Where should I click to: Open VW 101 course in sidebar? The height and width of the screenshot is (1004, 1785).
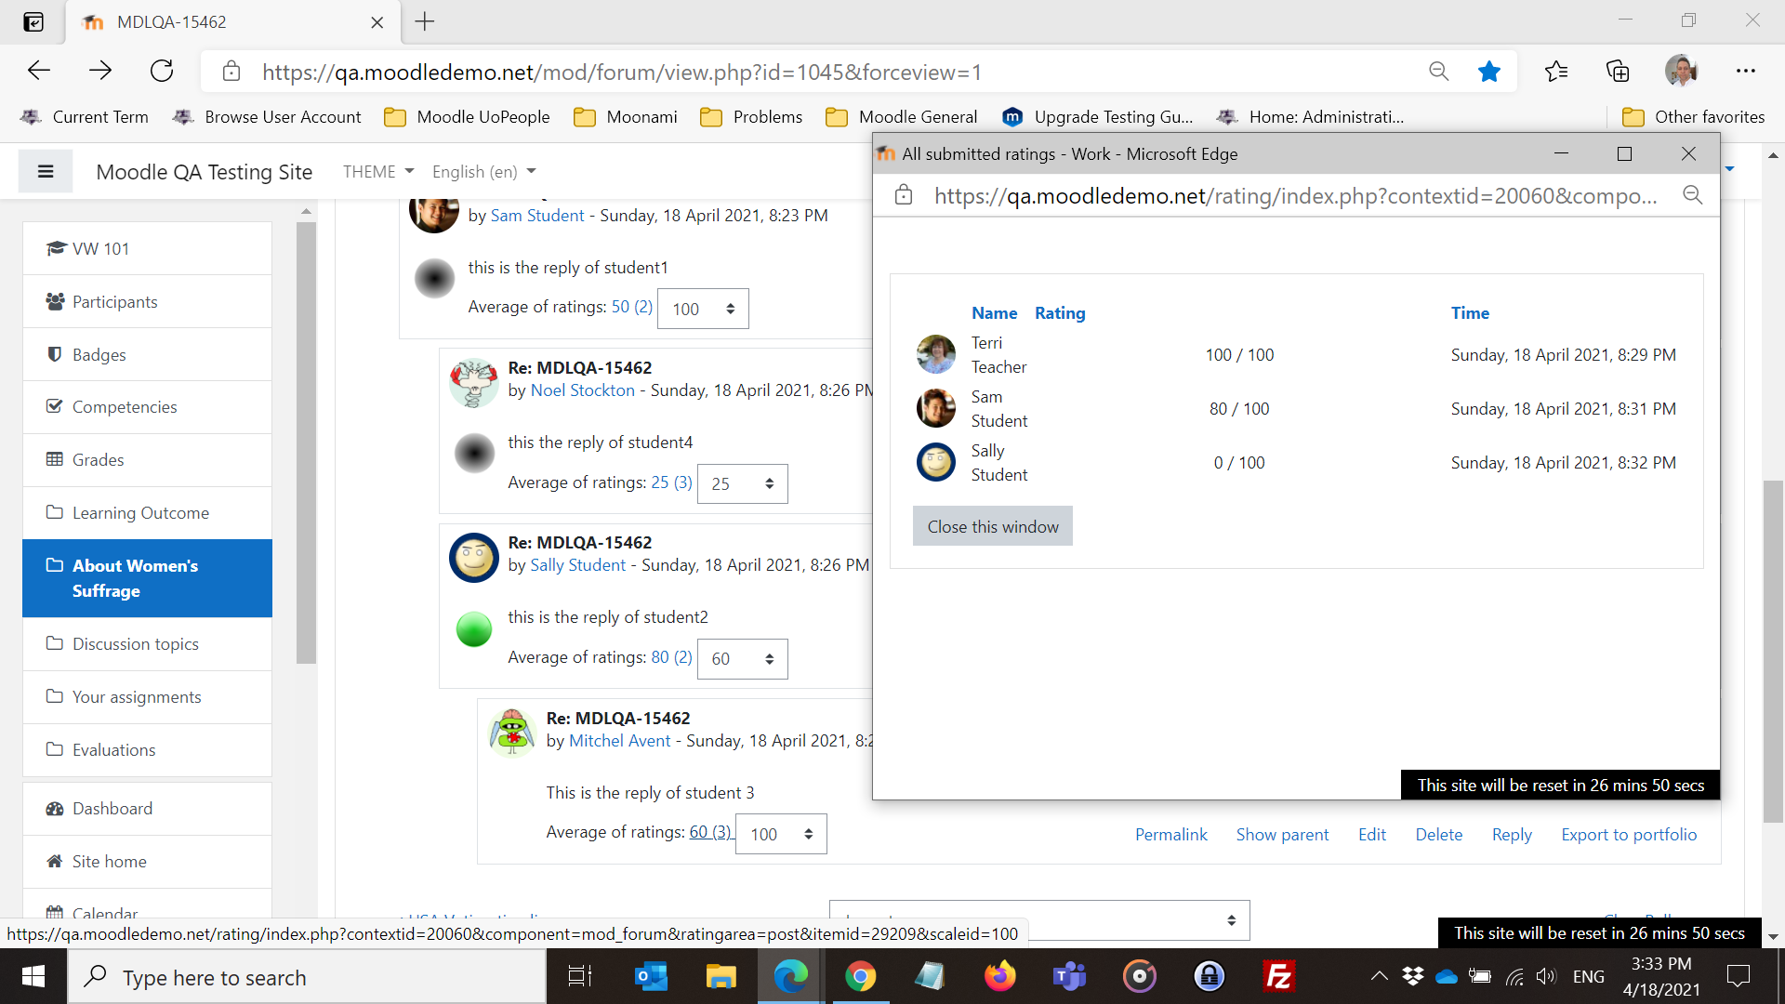pos(147,248)
